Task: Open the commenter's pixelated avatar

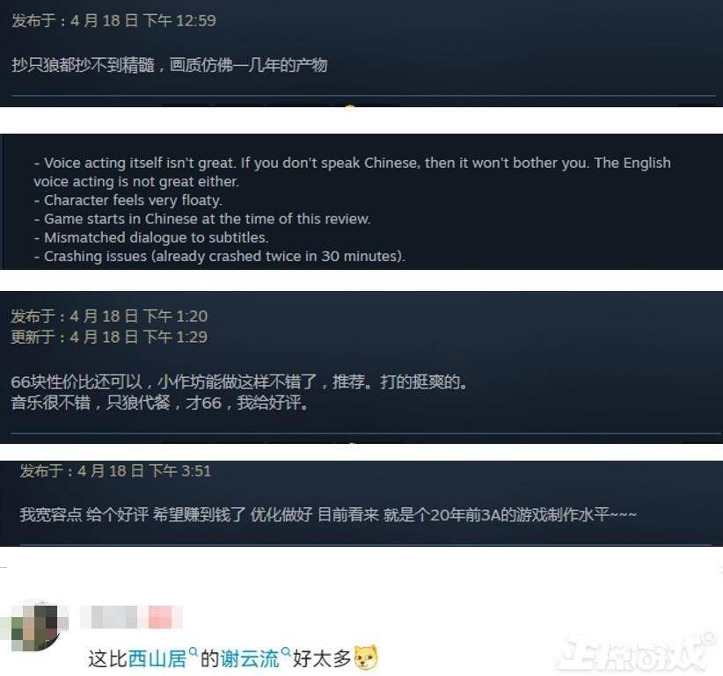Action: pyautogui.click(x=35, y=627)
